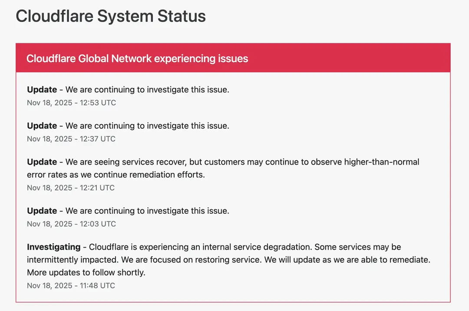Click the update message posted at 12:53 UTC
The height and width of the screenshot is (311, 469).
pos(147,90)
